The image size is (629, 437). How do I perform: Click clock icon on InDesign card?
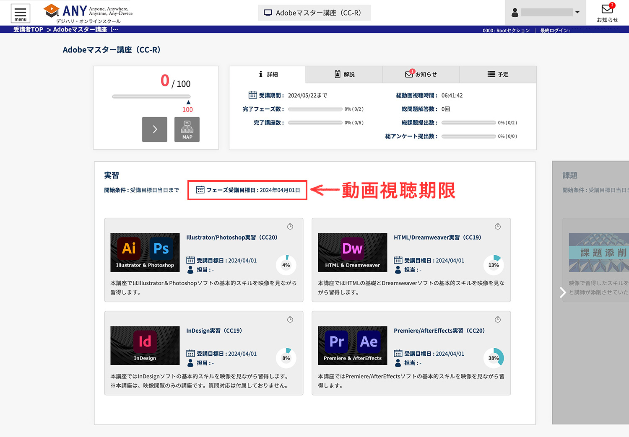tap(290, 320)
